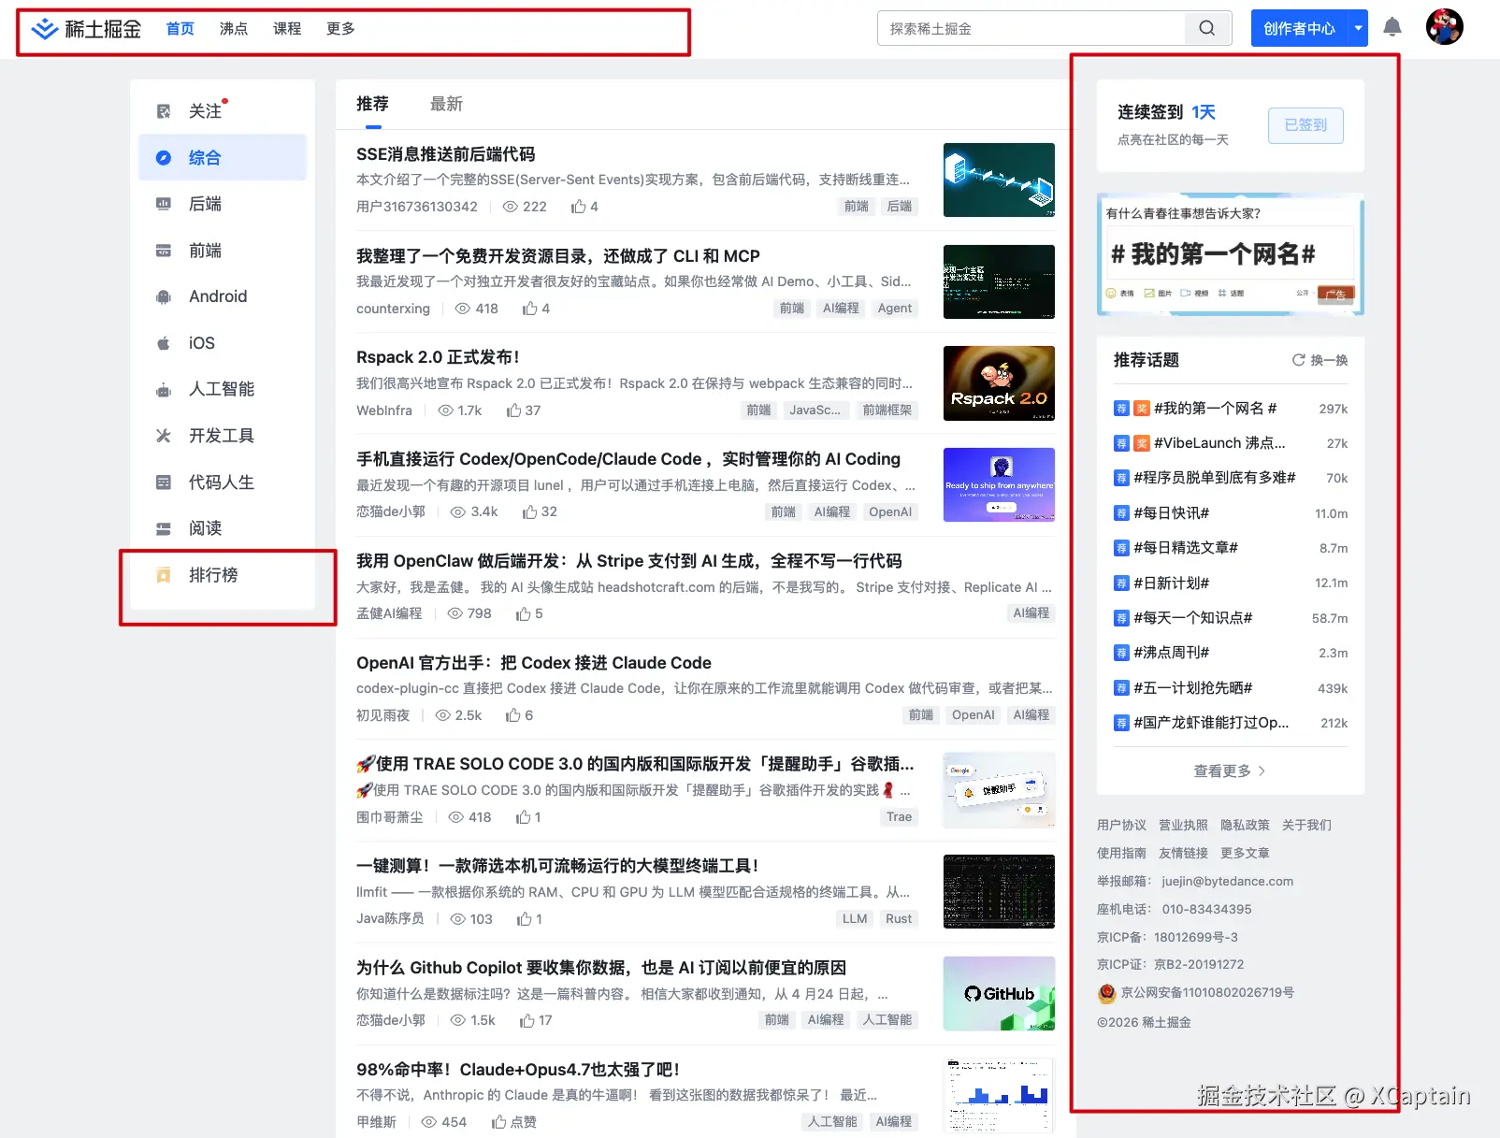Click the Trae tag on 提醒助手 article
This screenshot has width=1500, height=1138.
click(x=899, y=817)
